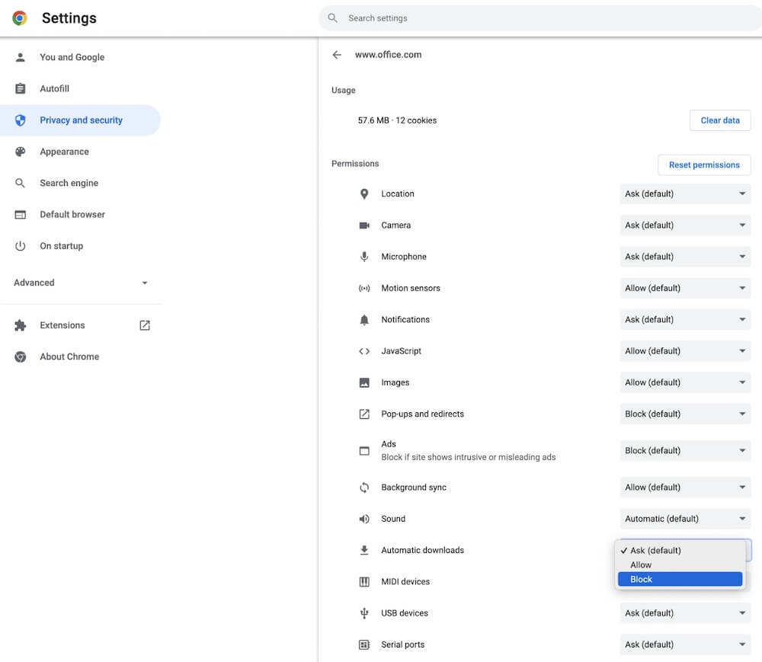
Task: Click the Default browser window icon
Action: 20,215
